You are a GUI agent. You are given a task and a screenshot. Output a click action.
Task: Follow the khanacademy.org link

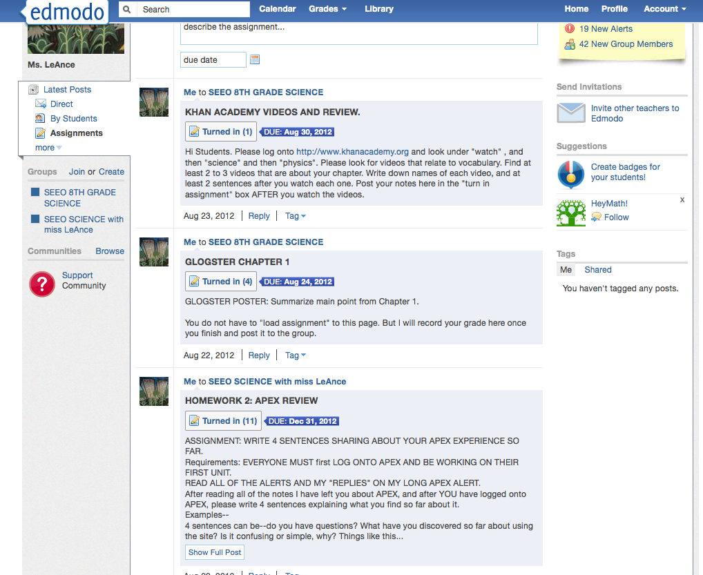(x=352, y=152)
